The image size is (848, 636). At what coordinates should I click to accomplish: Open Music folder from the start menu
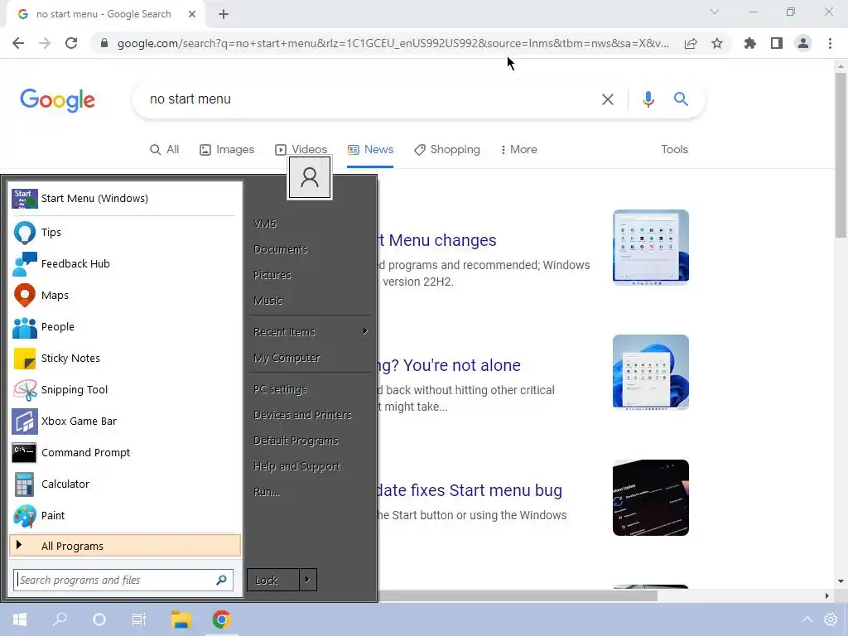click(x=267, y=301)
